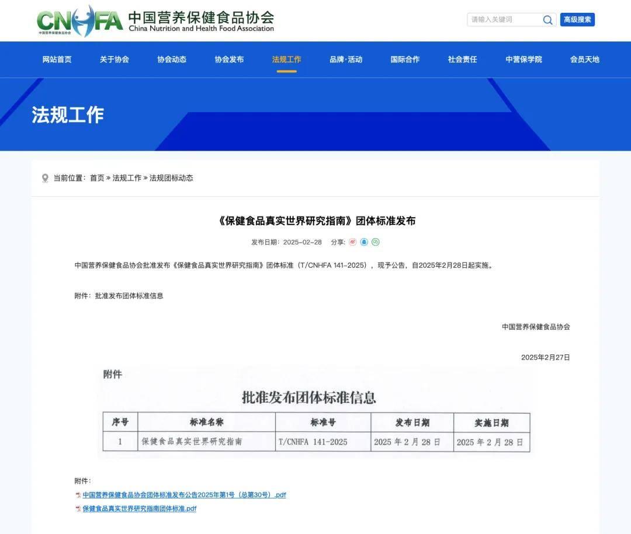Go to 法规团标动态 in the breadcrumb
Screen dimensions: 631x534
click(x=171, y=178)
